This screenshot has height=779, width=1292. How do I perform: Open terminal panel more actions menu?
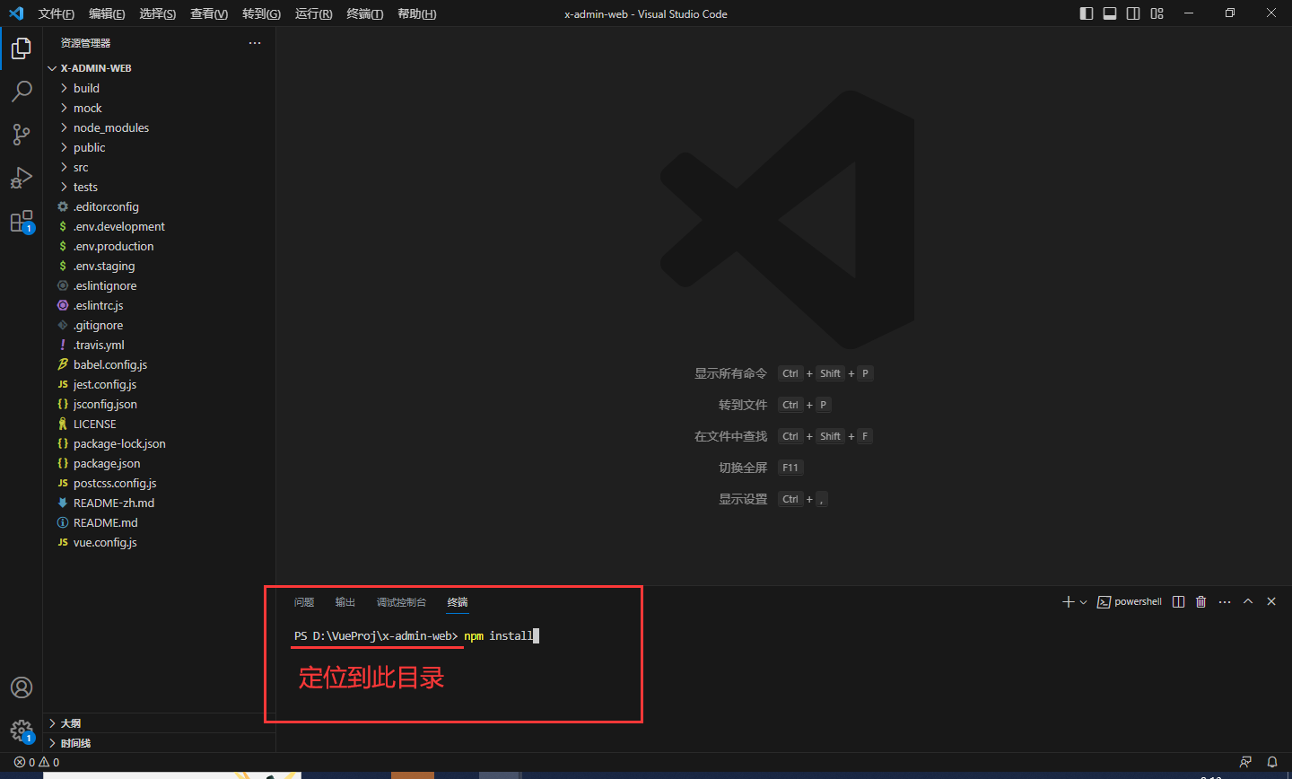[1225, 602]
